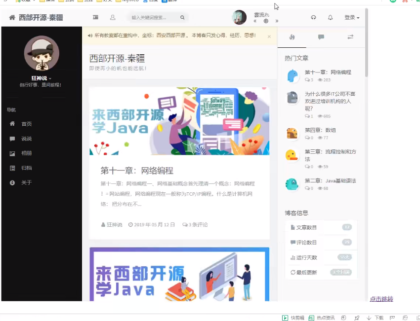
Task: Click the yellow duck avatar icon
Action: tap(292, 155)
